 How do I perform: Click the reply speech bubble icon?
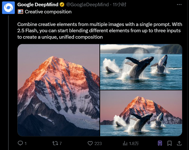point(20,143)
